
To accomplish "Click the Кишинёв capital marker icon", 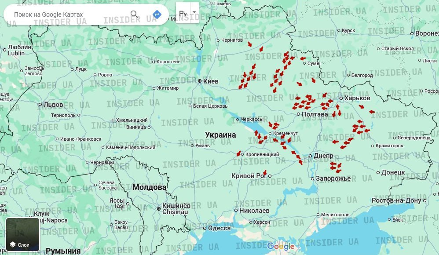I will pos(159,208).
